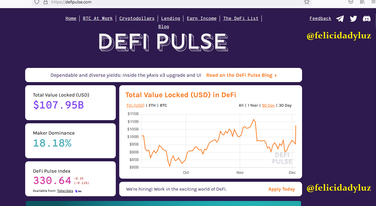The image size is (376, 206).
Task: Open the TokenSets link
Action: point(65,191)
